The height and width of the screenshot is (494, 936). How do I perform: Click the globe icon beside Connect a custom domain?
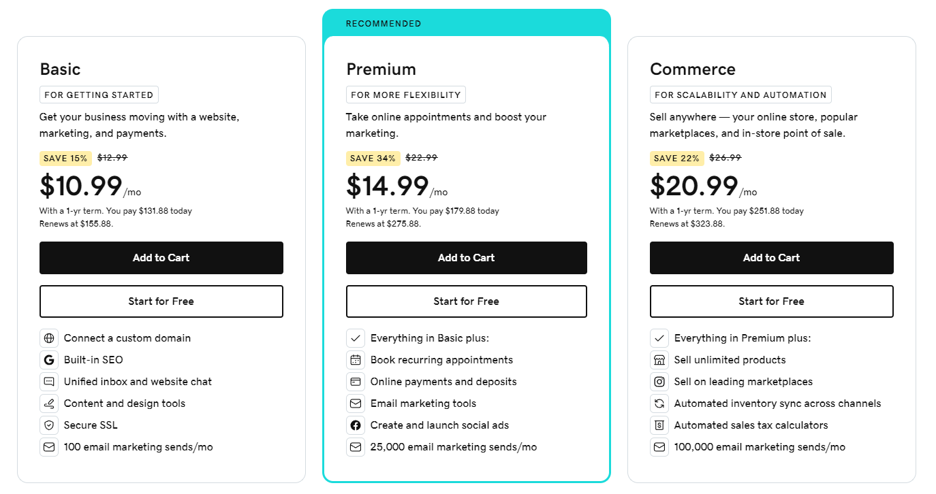48,338
